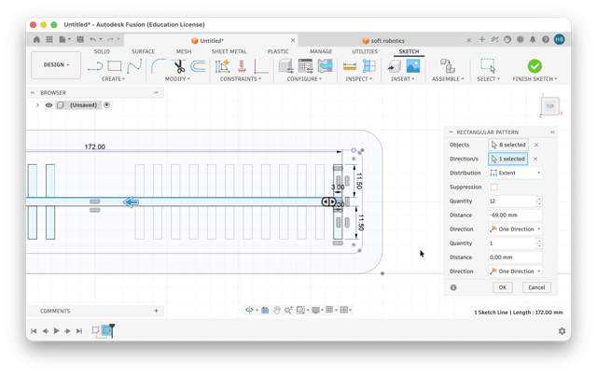
Task: Click OK in Rectangular Pattern dialog
Action: pyautogui.click(x=503, y=287)
